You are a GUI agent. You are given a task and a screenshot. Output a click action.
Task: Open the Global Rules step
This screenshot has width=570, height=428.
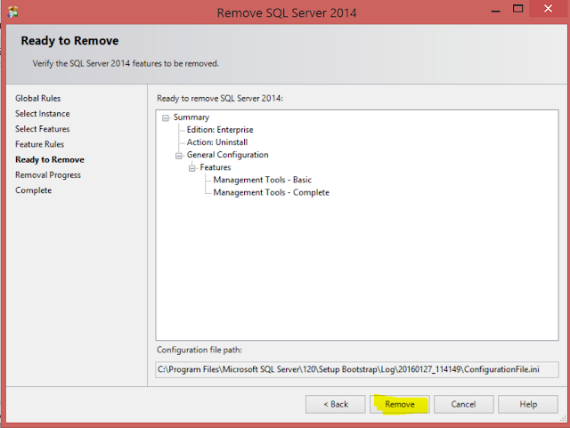37,98
